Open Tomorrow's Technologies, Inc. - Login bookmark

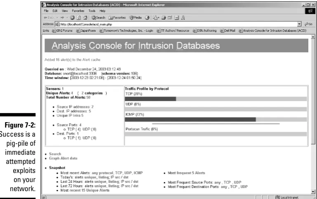coord(126,31)
